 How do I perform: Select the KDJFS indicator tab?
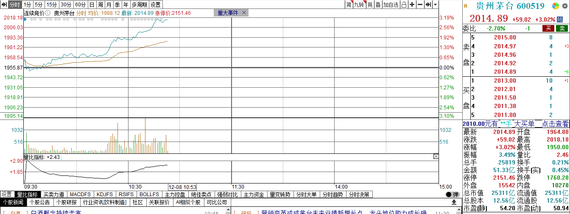tap(104, 195)
